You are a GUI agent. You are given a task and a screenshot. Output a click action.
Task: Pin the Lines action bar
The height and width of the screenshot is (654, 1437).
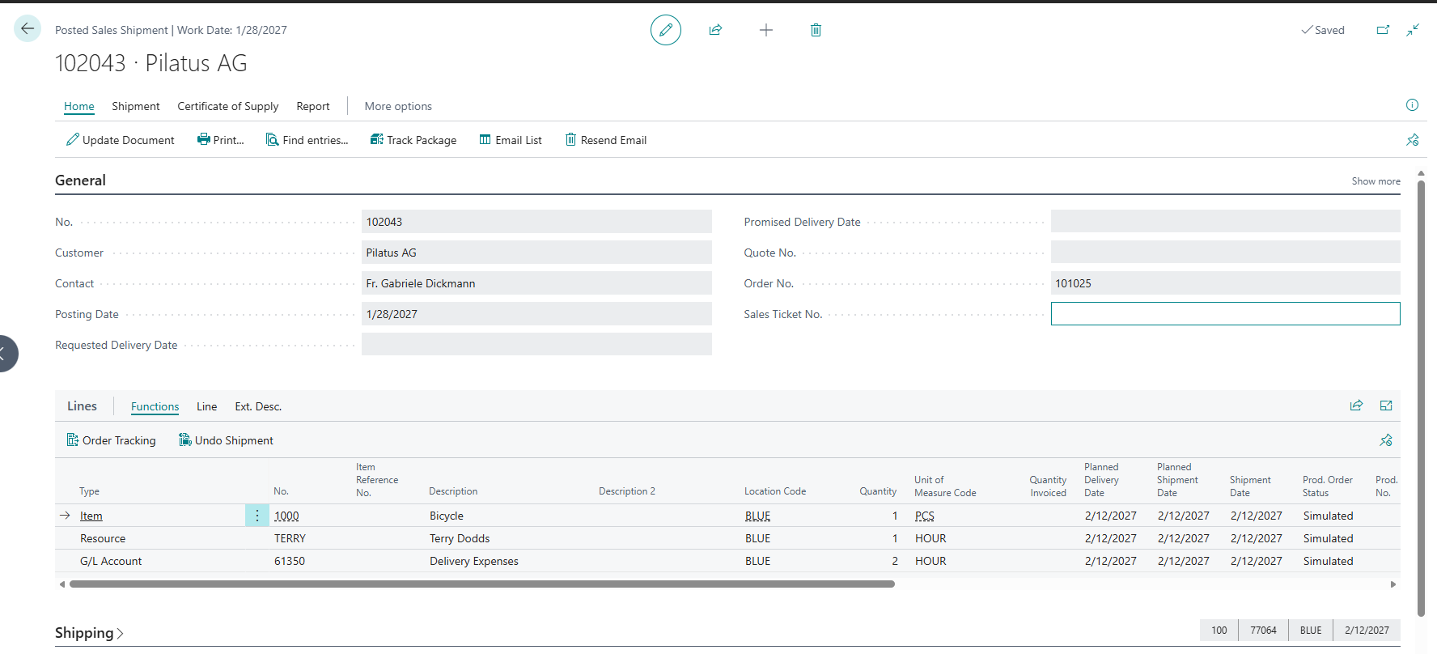click(x=1386, y=440)
